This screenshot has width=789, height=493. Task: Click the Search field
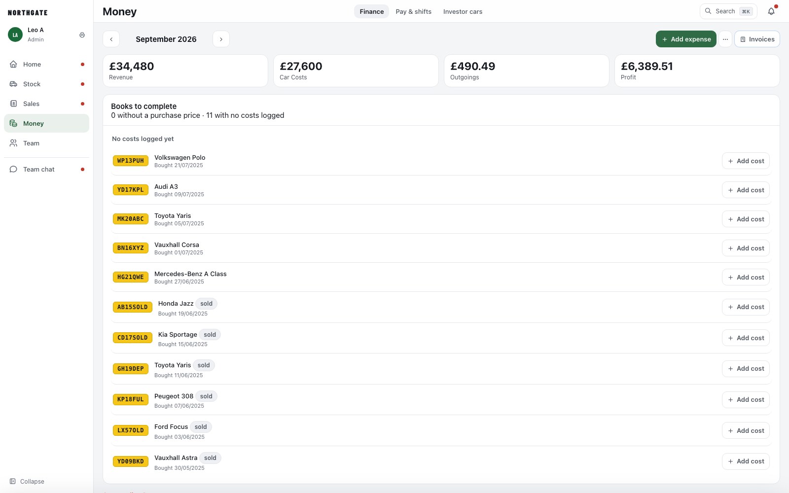[x=728, y=11]
